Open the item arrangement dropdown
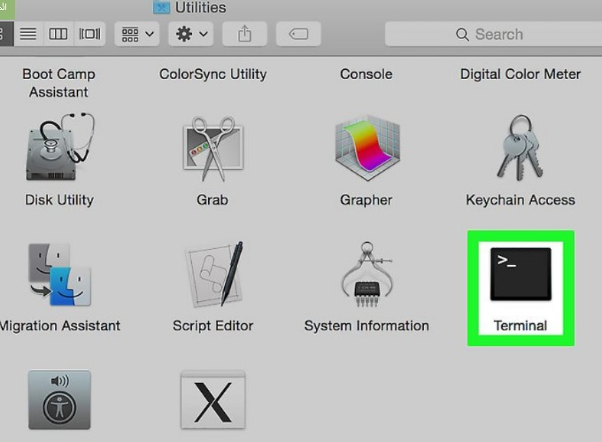The width and height of the screenshot is (602, 442). pos(137,35)
